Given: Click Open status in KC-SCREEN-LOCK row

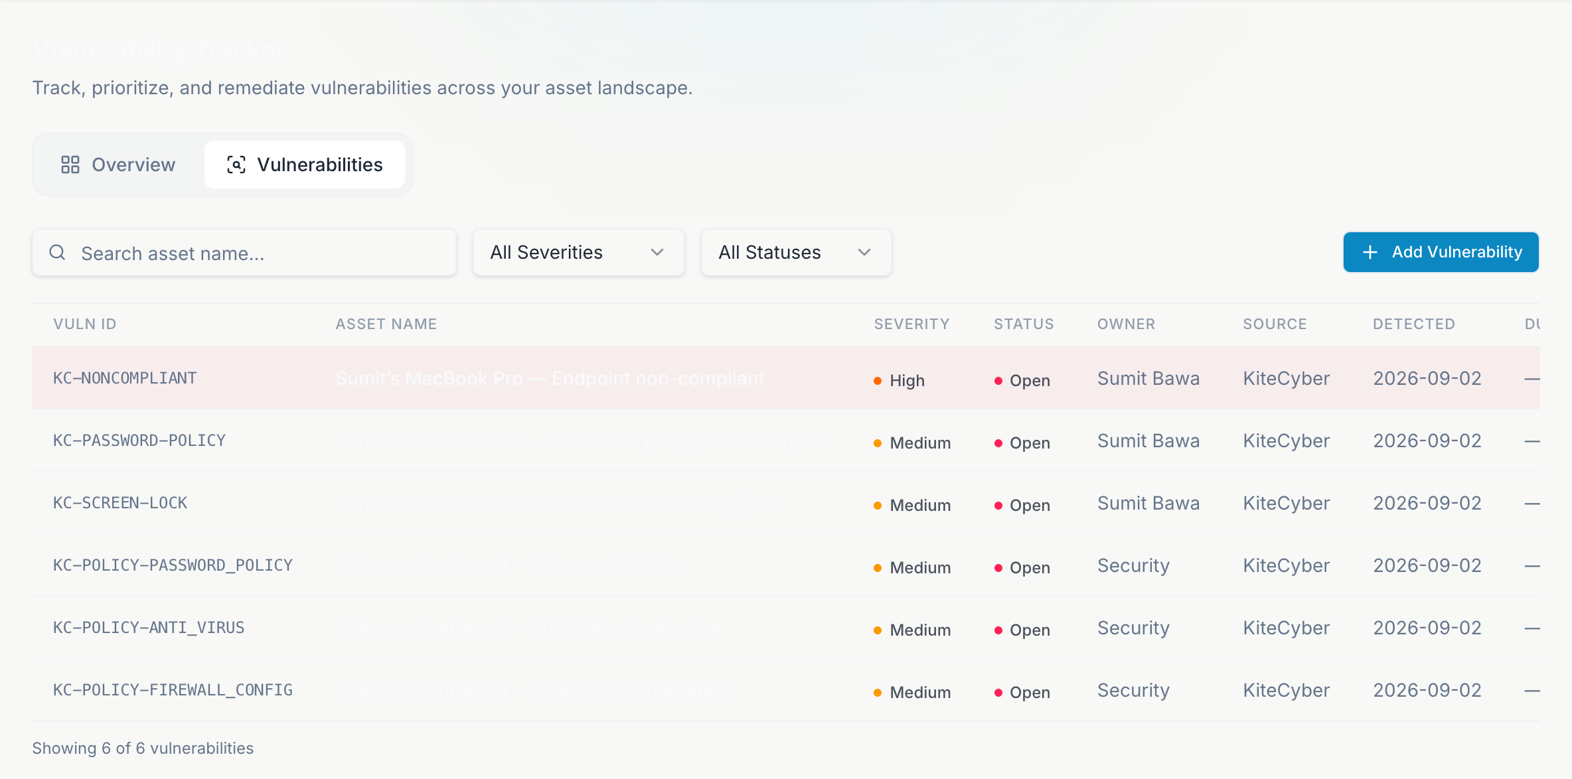Looking at the screenshot, I should click(1022, 505).
